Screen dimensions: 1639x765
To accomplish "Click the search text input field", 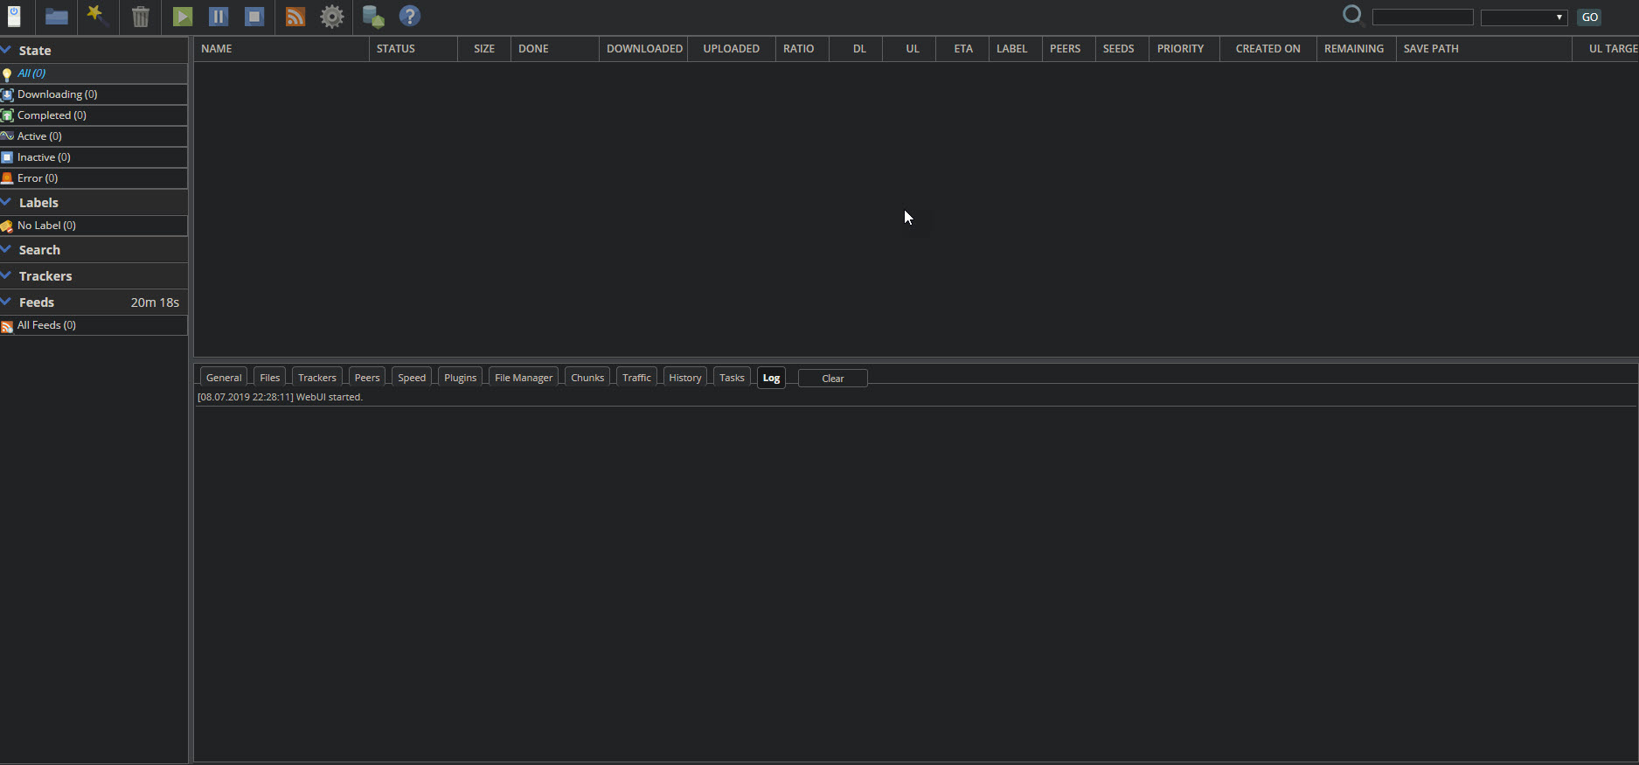I will [x=1422, y=17].
